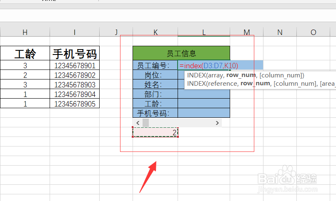Click the 工龄 cell beside 12345678905
This screenshot has width=336, height=201.
pyautogui.click(x=25, y=103)
